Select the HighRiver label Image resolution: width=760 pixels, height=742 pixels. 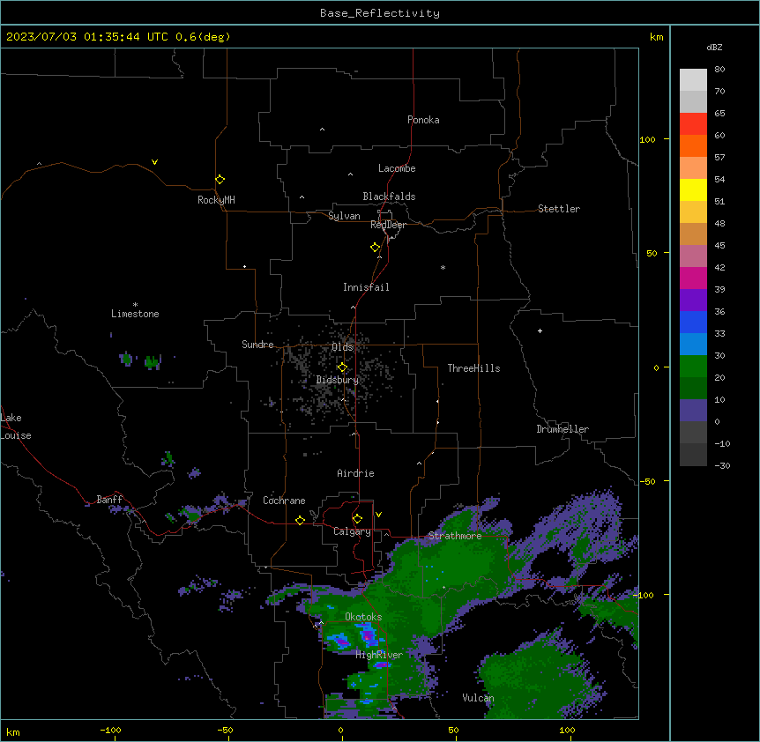[379, 655]
